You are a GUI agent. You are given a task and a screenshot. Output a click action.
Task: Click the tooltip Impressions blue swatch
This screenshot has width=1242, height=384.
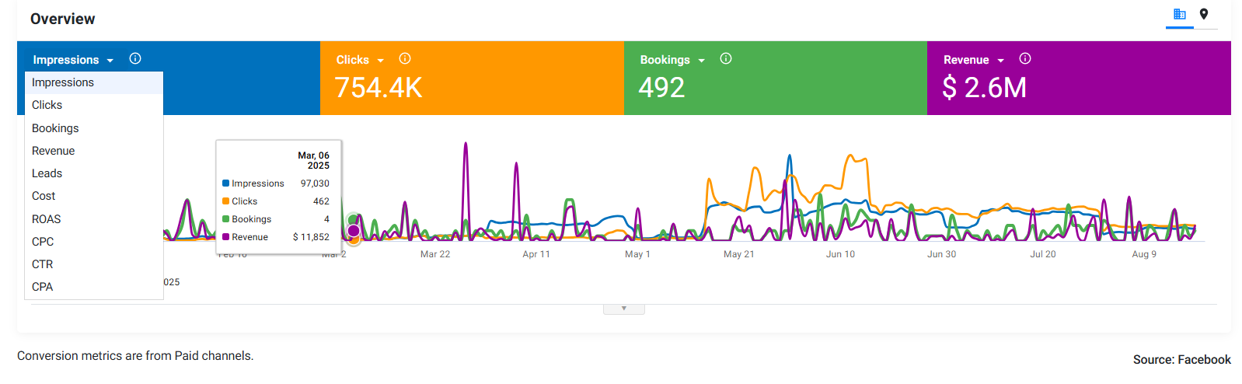click(x=225, y=183)
